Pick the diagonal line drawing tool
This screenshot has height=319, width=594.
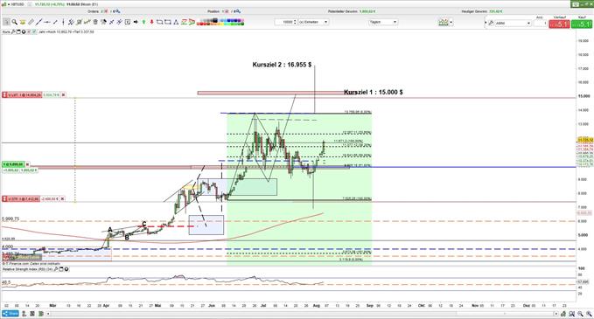[x=38, y=22]
